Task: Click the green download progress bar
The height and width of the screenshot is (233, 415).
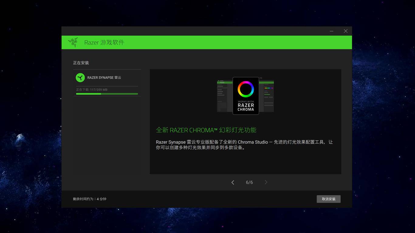Action: 107,94
